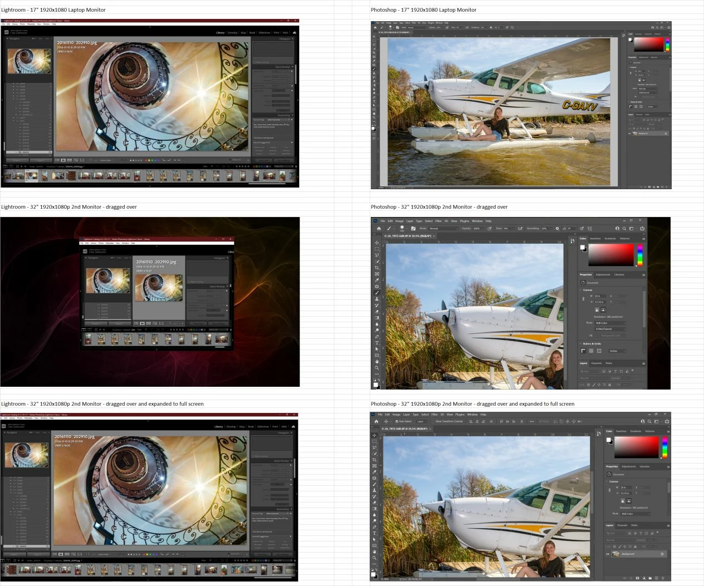Viewport: 704px width, 586px height.
Task: Open Library module in top-left Lightroom
Action: coord(220,33)
